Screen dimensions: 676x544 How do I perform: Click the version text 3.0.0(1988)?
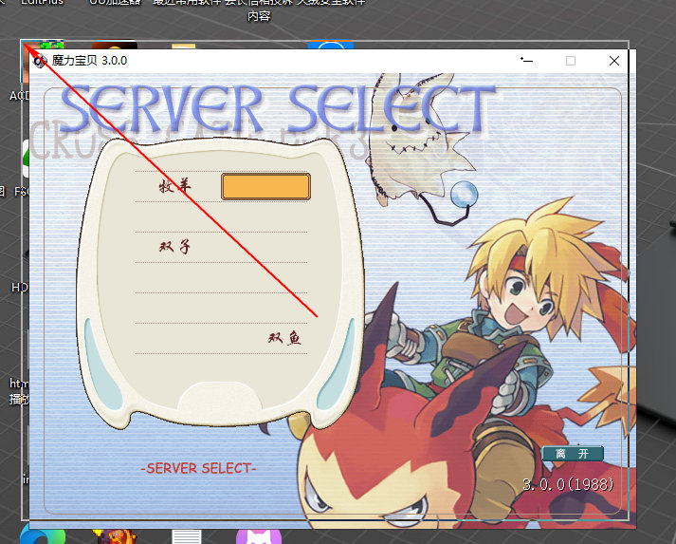click(568, 484)
